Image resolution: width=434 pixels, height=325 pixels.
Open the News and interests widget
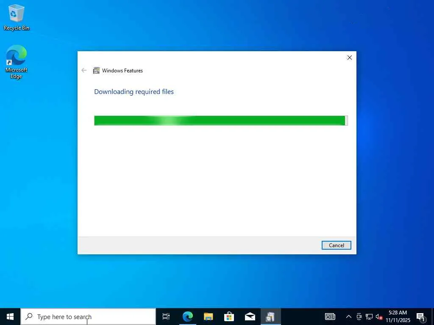point(330,317)
